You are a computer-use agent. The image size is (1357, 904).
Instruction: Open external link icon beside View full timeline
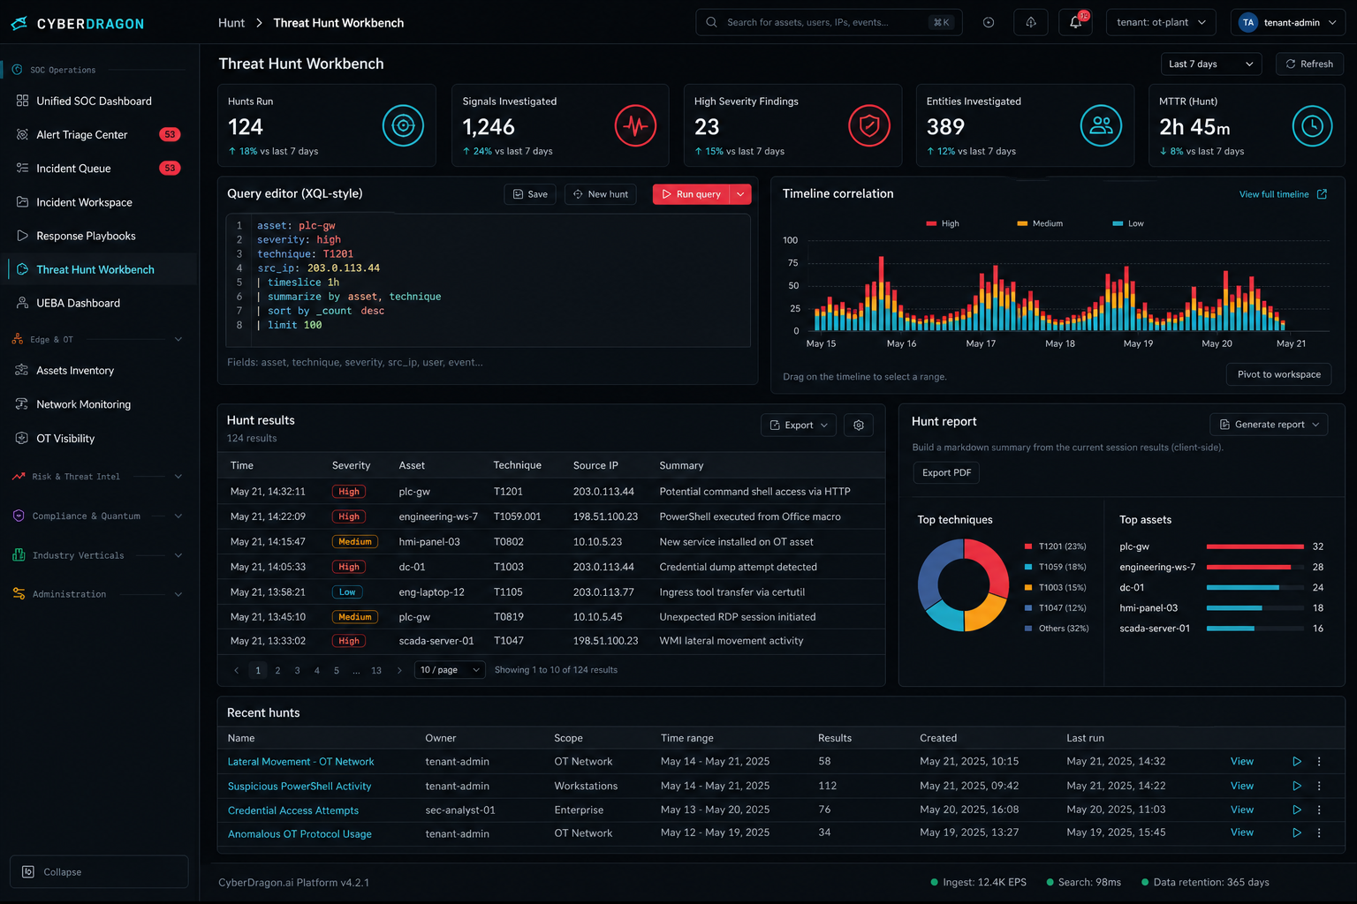[x=1322, y=194]
